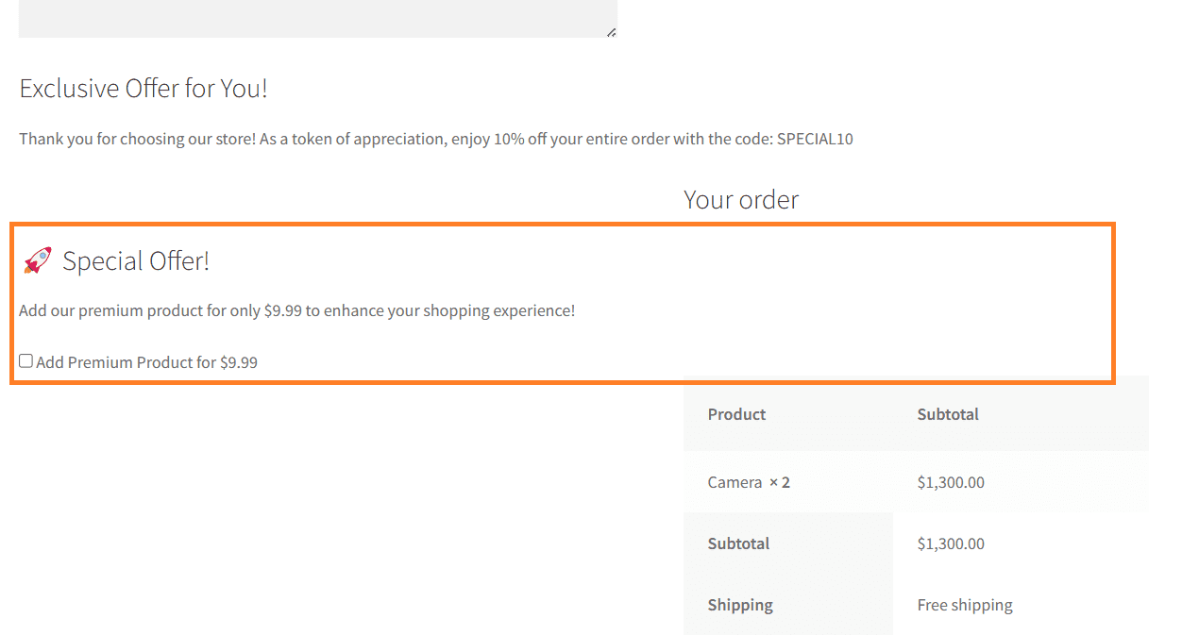1182x635 pixels.
Task: Click the '× 2' quantity next to Camera
Action: pyautogui.click(x=779, y=482)
